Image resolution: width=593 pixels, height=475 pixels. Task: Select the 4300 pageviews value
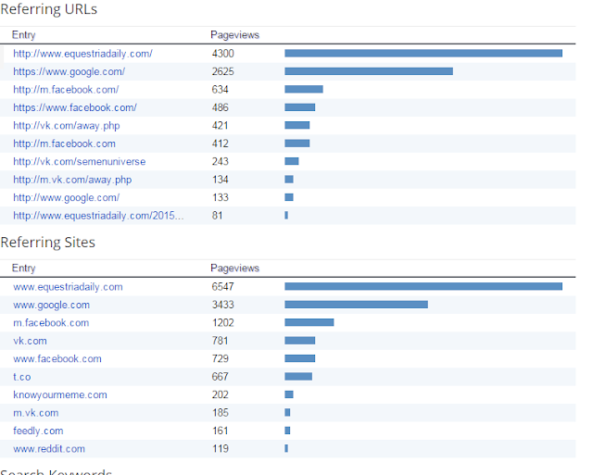pyautogui.click(x=223, y=54)
